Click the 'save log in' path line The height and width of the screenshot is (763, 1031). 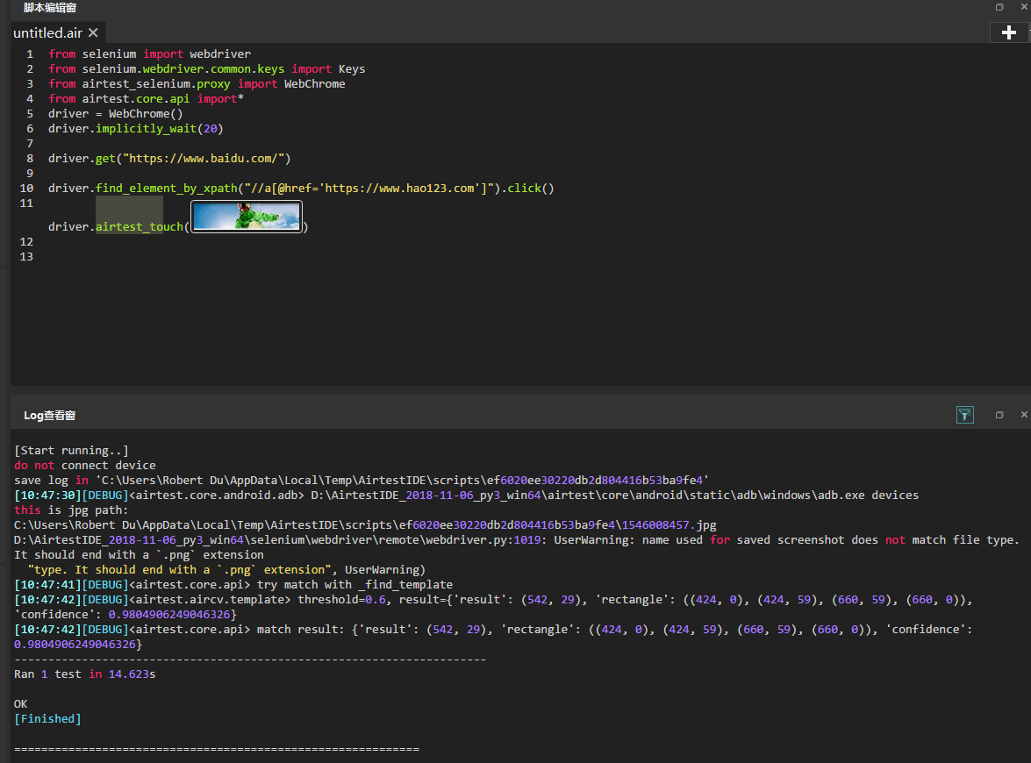point(362,481)
